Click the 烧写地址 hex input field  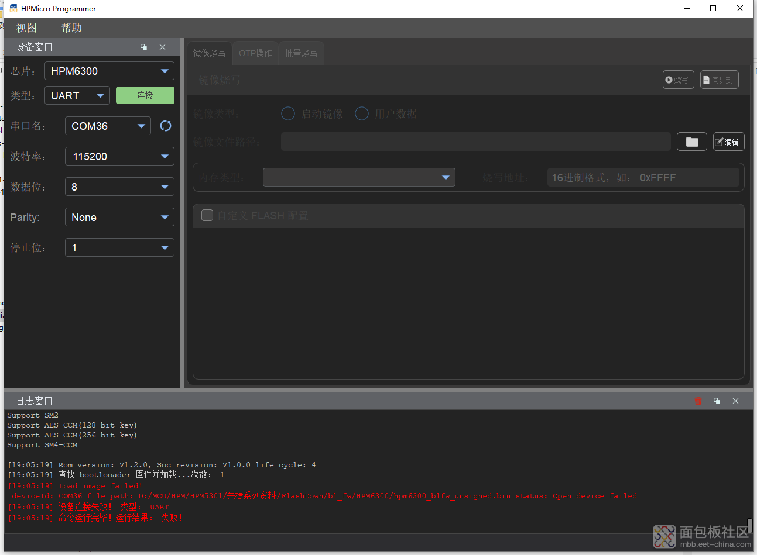coord(643,177)
